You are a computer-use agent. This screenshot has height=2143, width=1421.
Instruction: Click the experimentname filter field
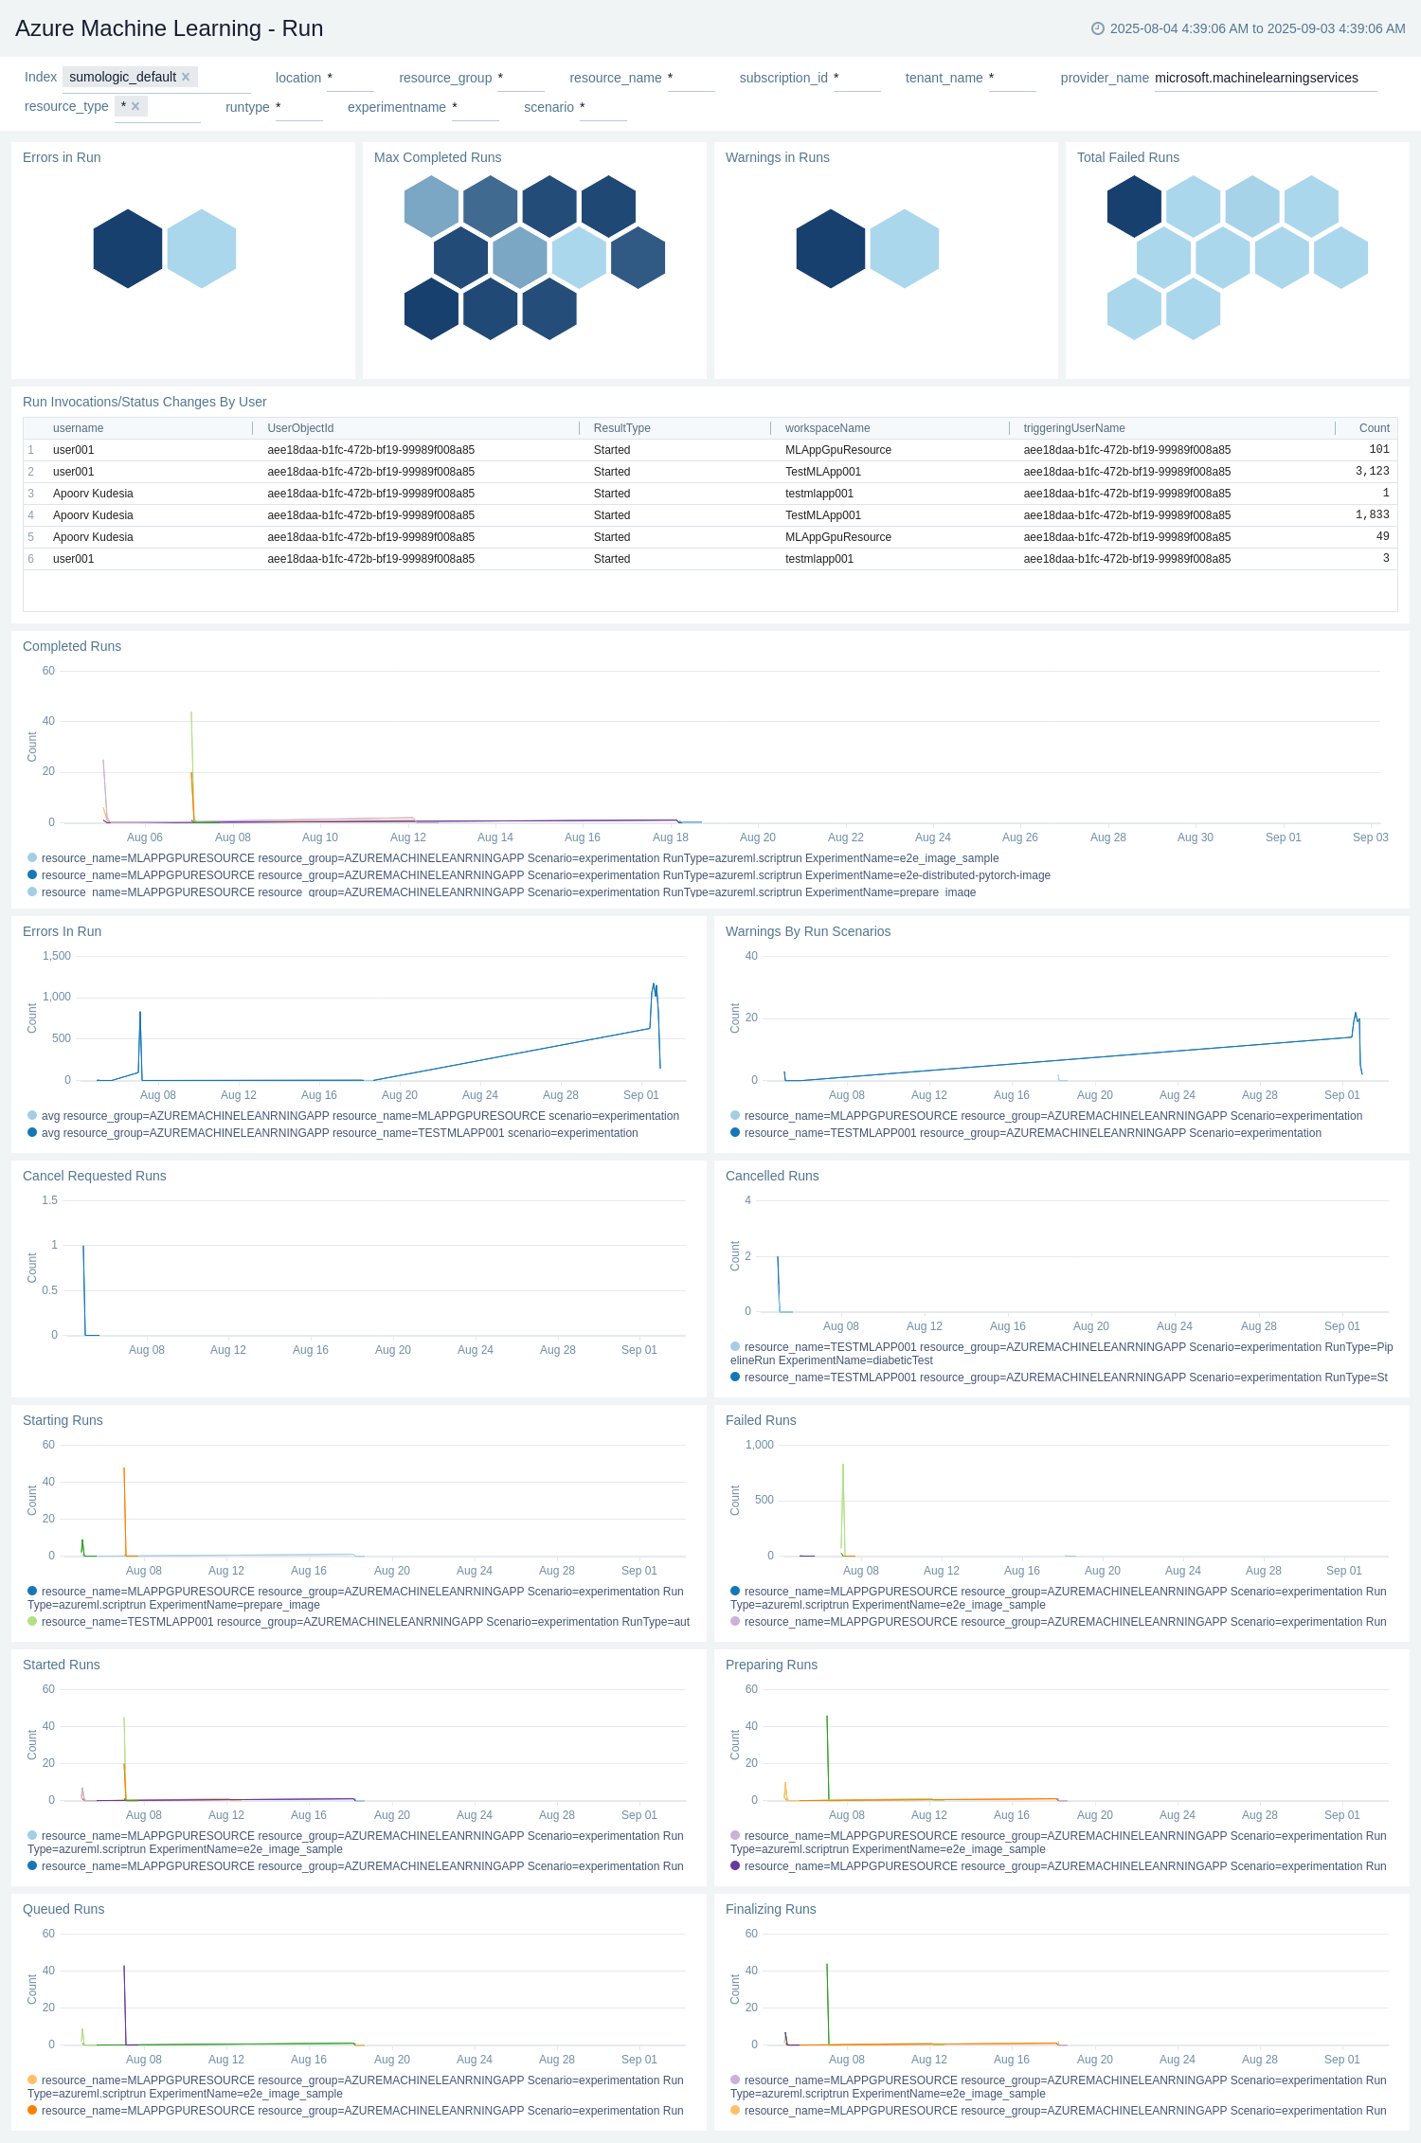[x=475, y=108]
